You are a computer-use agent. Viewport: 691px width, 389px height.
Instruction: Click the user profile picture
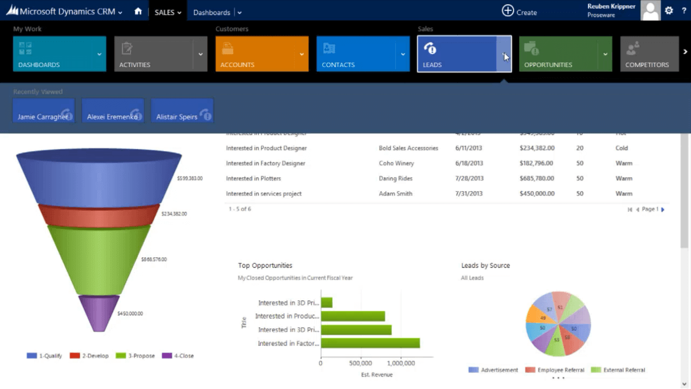point(650,10)
